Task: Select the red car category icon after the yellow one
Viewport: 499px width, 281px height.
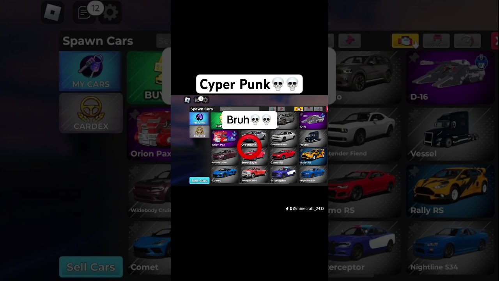Action: point(308,109)
